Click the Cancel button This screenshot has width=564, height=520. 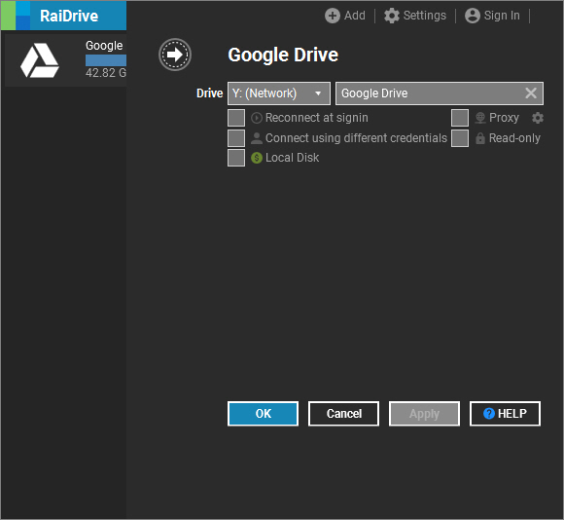[343, 414]
